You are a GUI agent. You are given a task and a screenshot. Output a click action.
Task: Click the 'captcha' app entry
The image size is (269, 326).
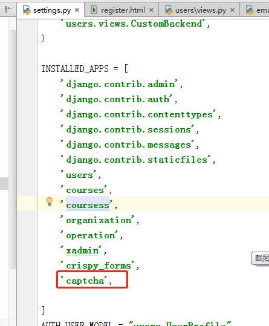[86, 280]
